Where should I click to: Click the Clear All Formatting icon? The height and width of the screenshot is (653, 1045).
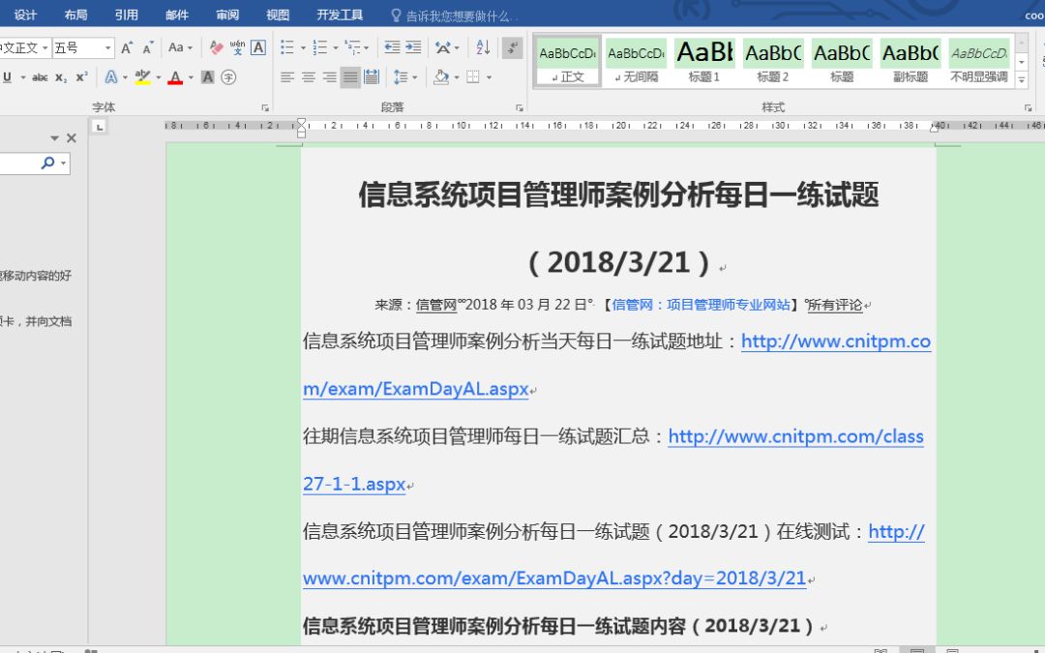point(216,46)
